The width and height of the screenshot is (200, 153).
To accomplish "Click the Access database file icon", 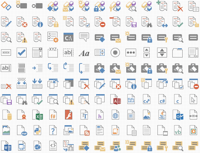I will 116,99.
